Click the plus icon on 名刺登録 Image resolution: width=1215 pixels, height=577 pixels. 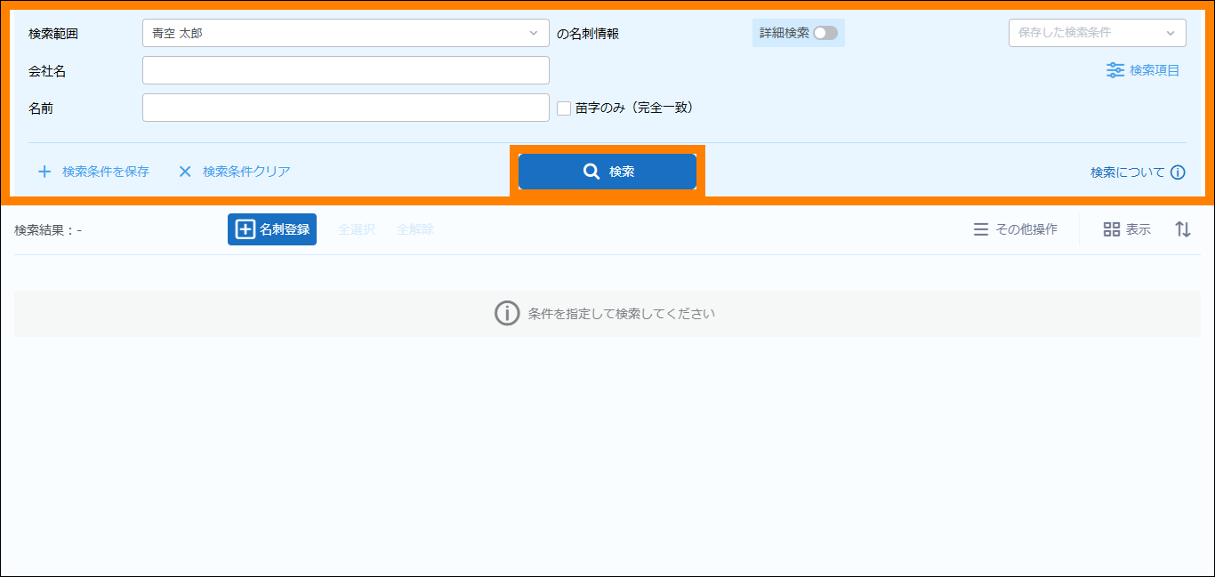[245, 229]
